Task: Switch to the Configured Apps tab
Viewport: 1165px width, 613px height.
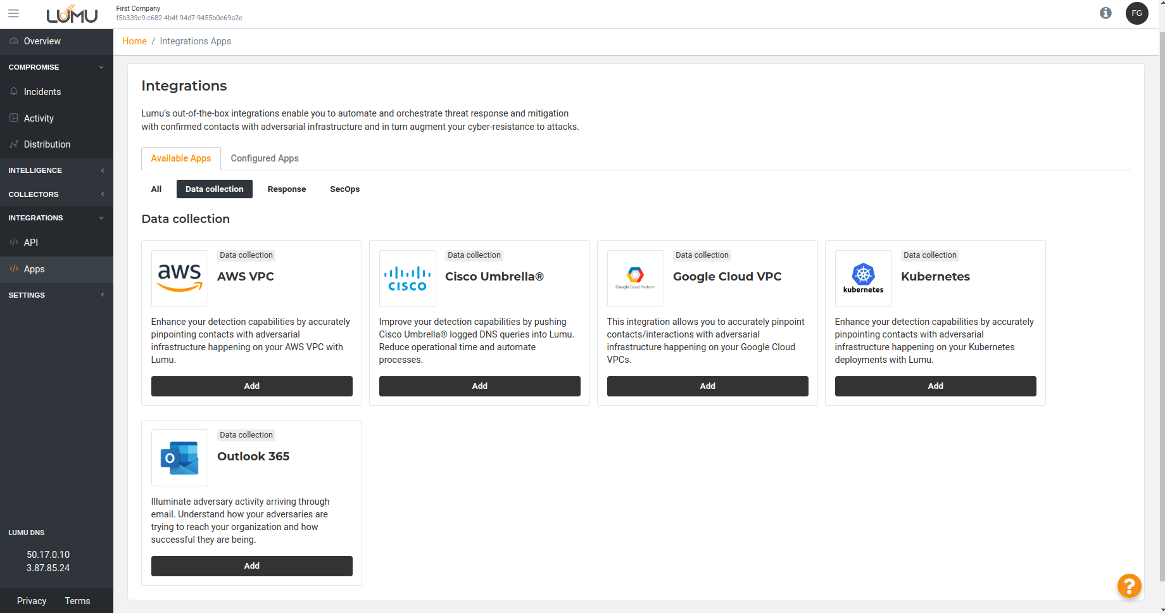Action: 264,158
